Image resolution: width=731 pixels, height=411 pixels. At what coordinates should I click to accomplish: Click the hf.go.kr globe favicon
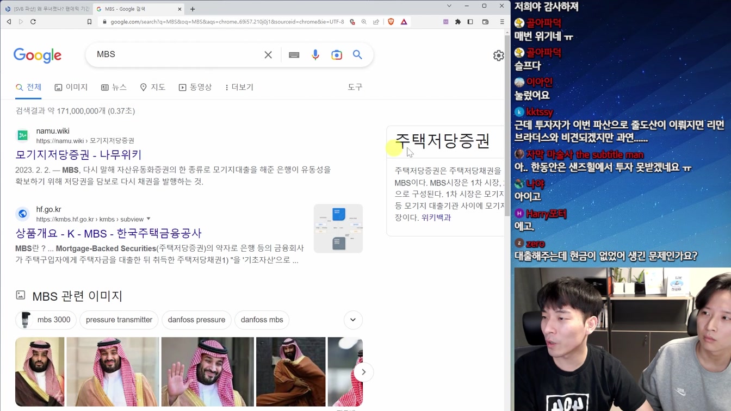pos(22,214)
